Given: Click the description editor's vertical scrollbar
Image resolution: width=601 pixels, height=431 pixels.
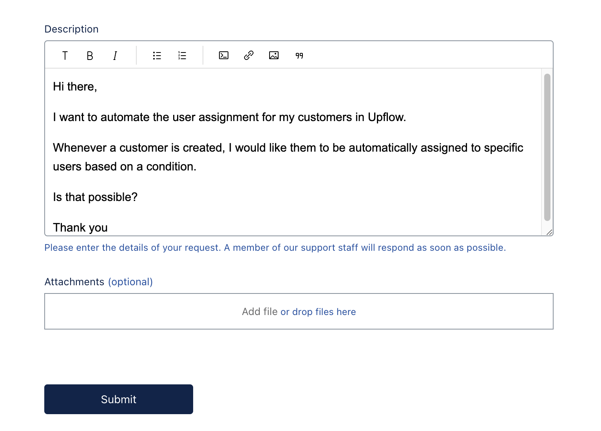Looking at the screenshot, I should coord(547,147).
